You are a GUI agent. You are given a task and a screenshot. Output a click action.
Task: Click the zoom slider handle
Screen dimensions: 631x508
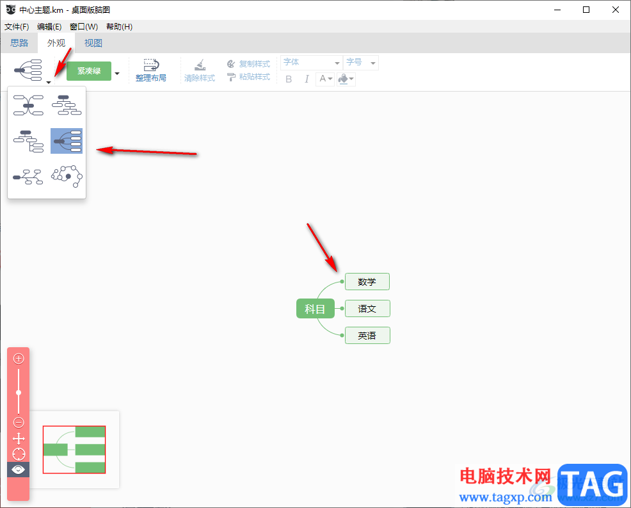19,393
